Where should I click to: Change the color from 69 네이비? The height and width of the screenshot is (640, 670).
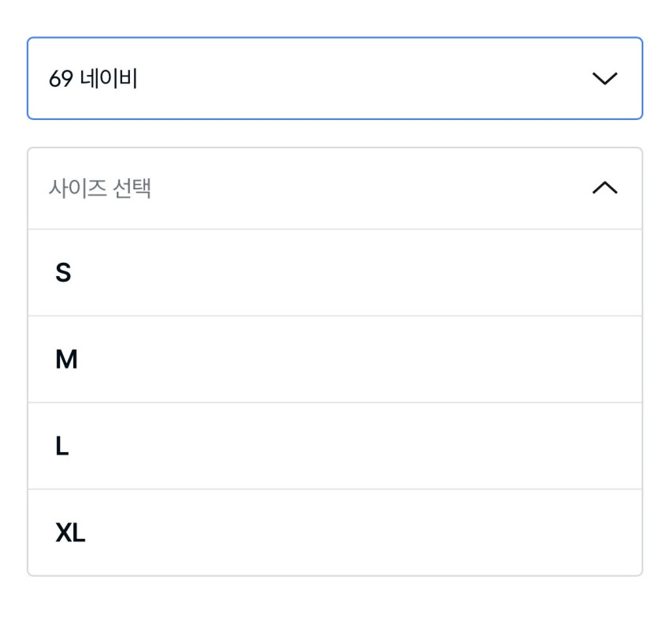pyautogui.click(x=335, y=79)
